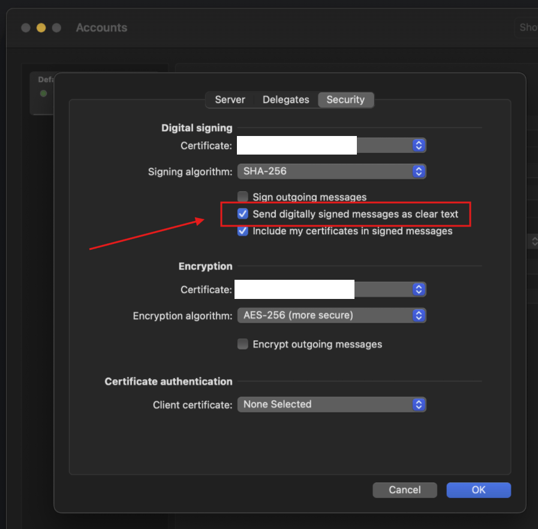Click the Encryption algorithm chevron arrows
This screenshot has height=529, width=538.
coord(419,315)
